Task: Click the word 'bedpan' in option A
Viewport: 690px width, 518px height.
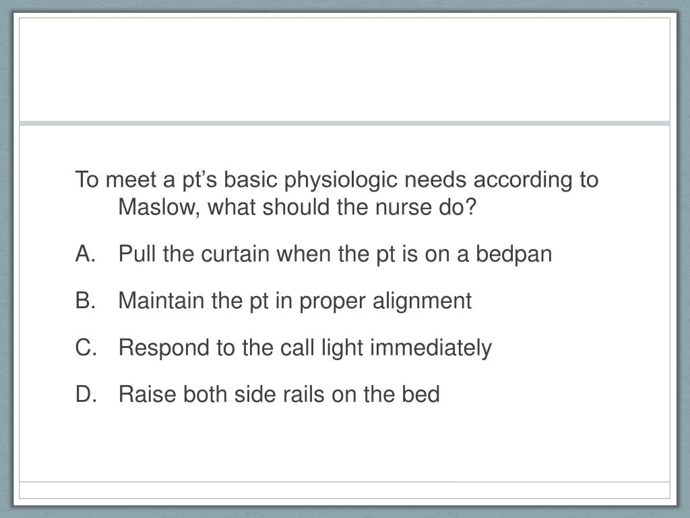Action: 513,254
